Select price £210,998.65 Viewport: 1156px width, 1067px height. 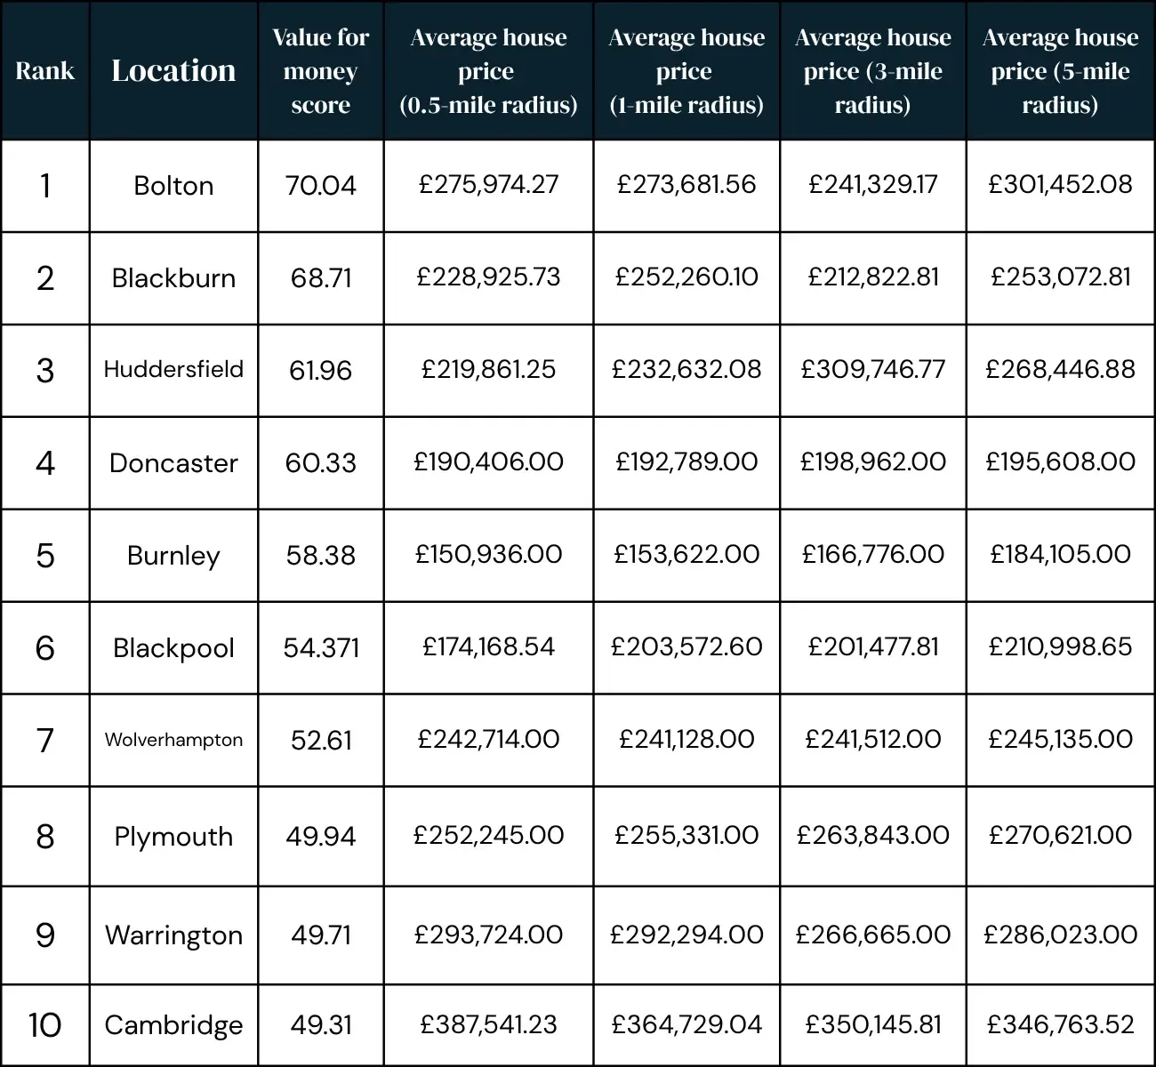tap(1060, 647)
